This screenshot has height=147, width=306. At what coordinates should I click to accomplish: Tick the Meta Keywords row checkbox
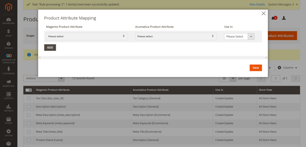(29, 123)
